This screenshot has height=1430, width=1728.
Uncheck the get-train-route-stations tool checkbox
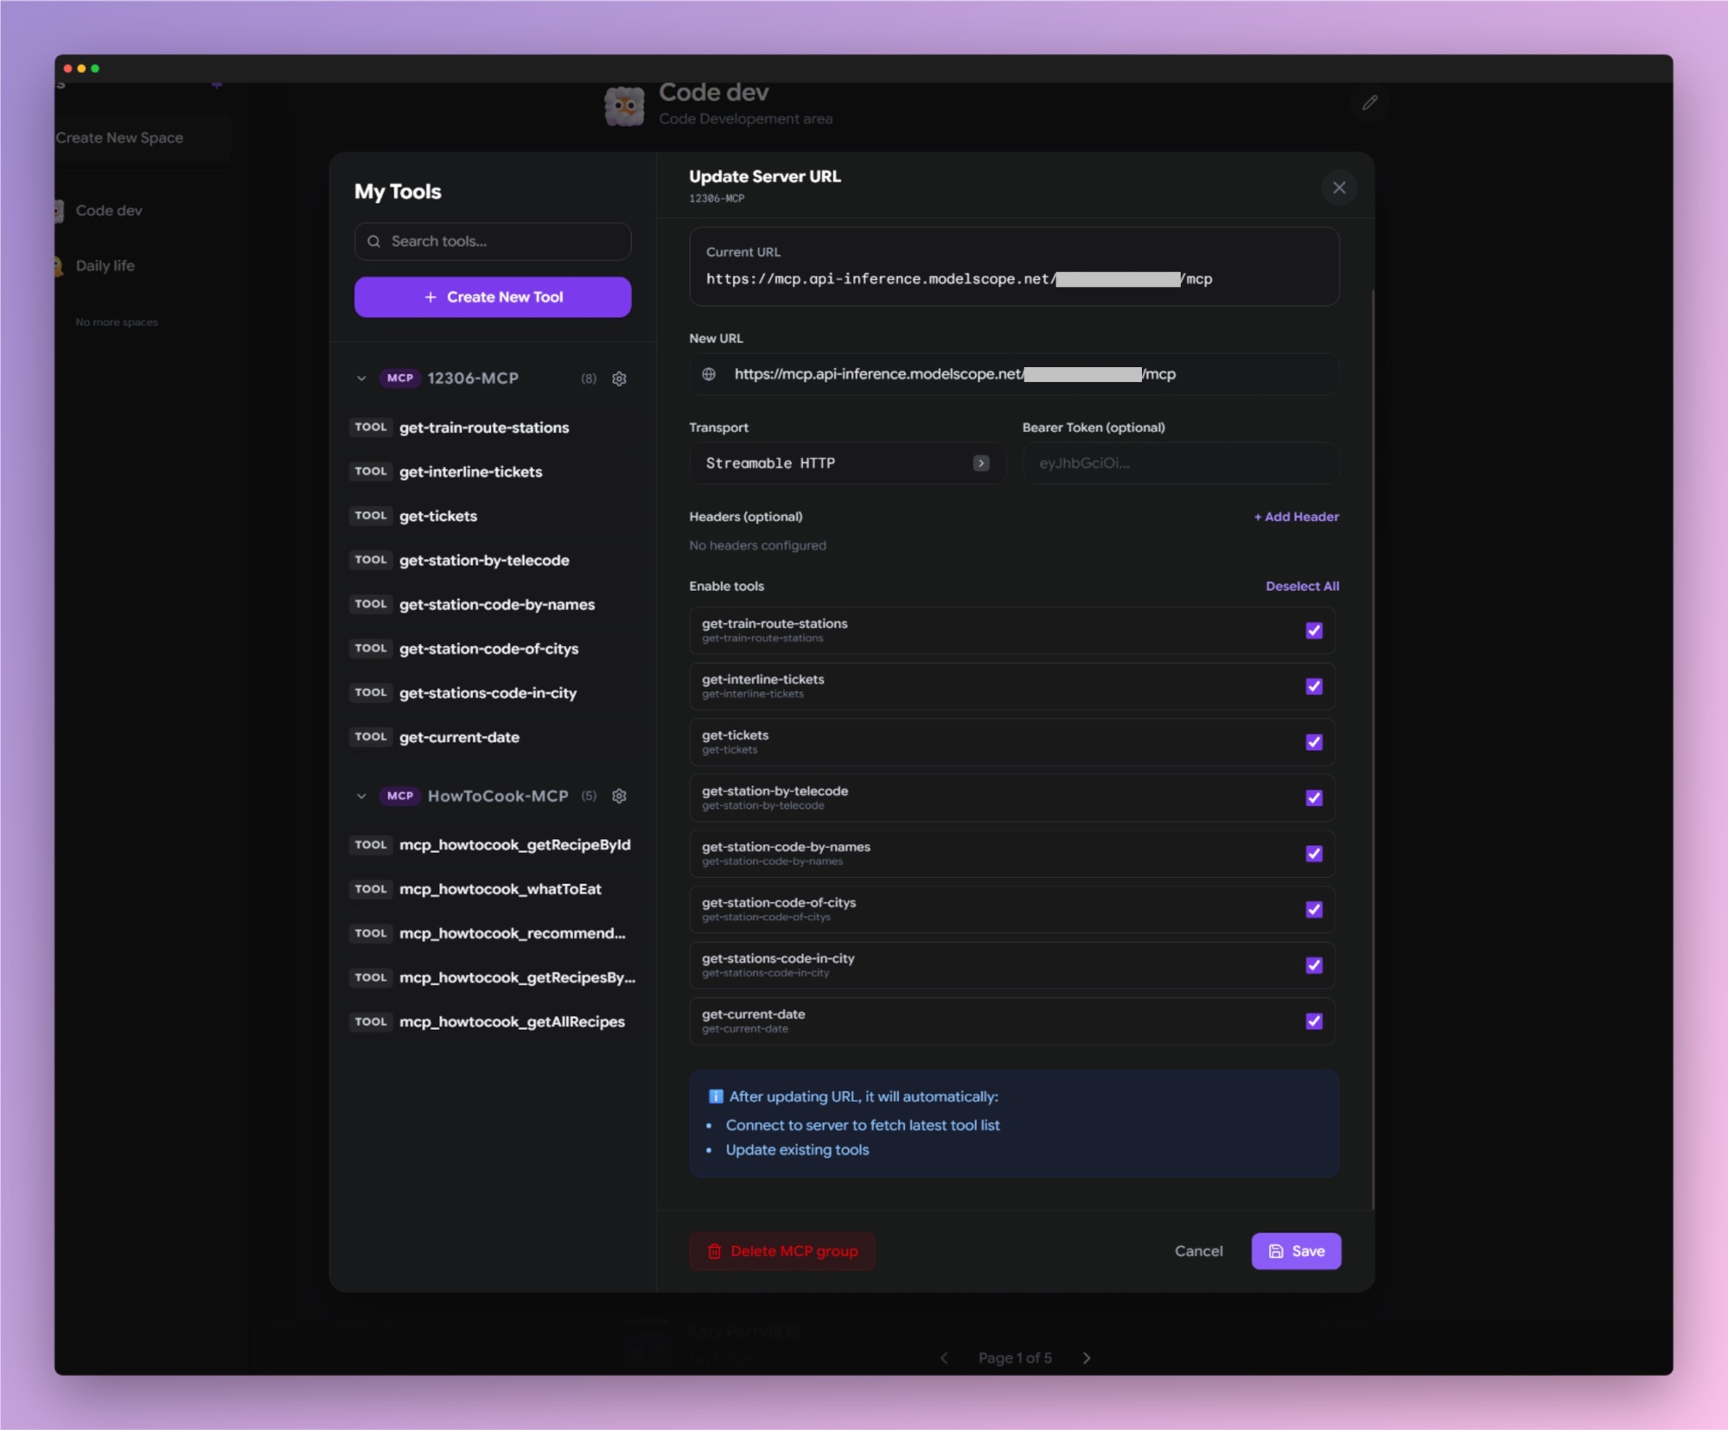pyautogui.click(x=1313, y=631)
